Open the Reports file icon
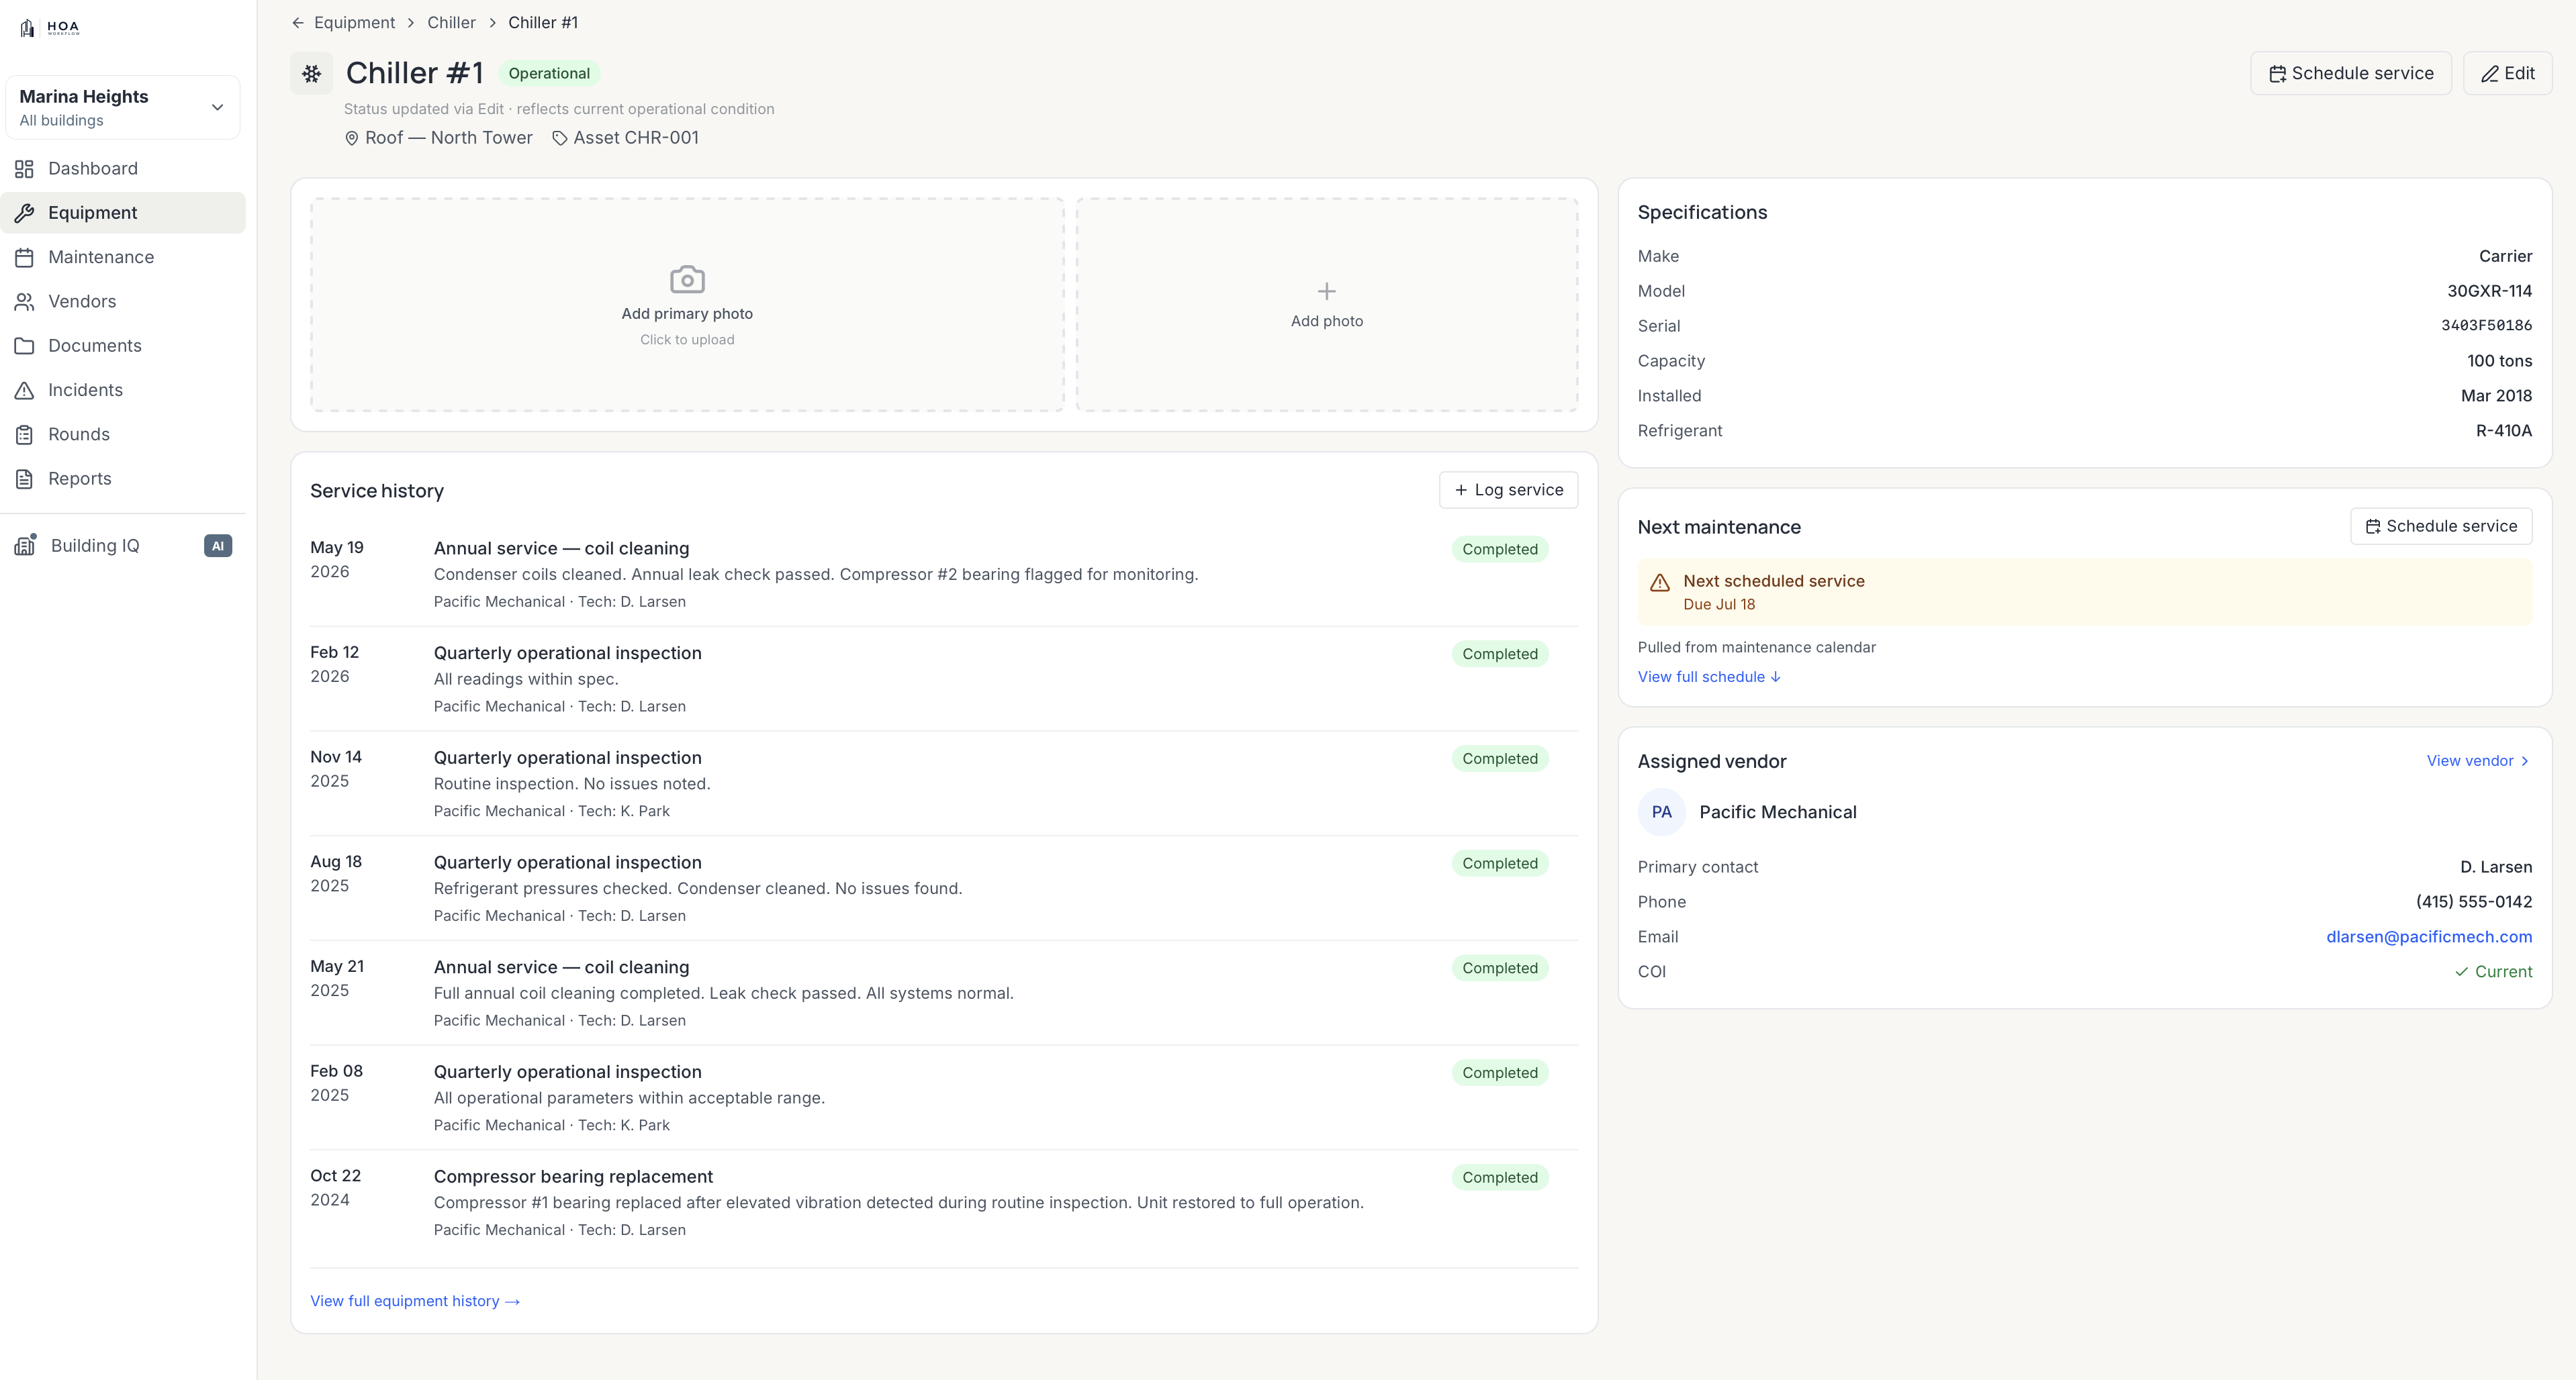Screen dimensions: 2576x1380 pos(25,479)
